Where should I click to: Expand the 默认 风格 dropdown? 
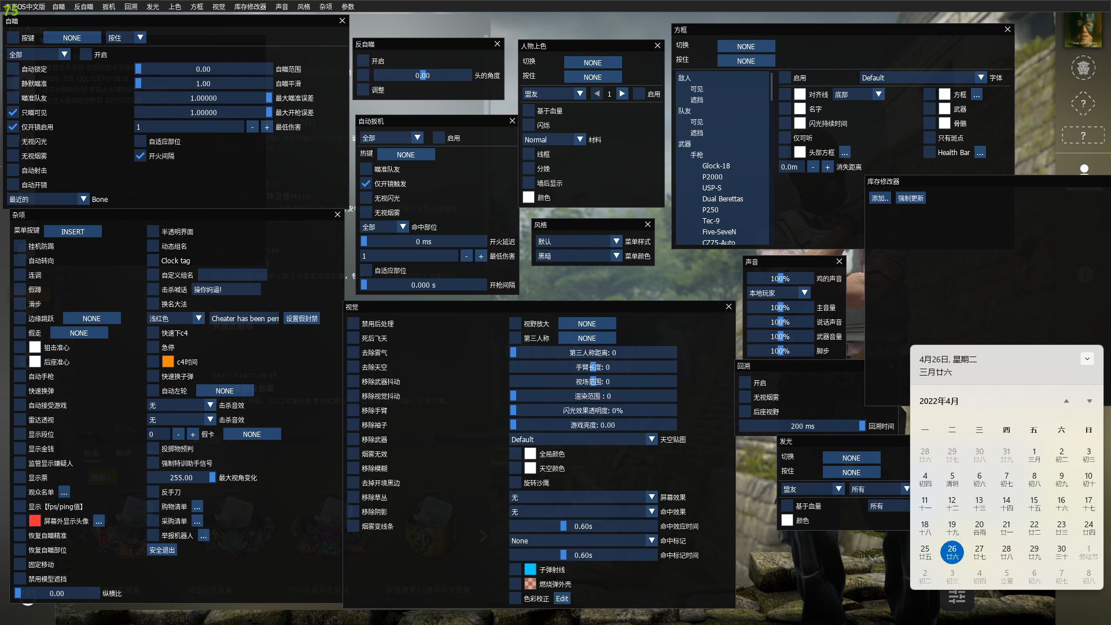[615, 241]
